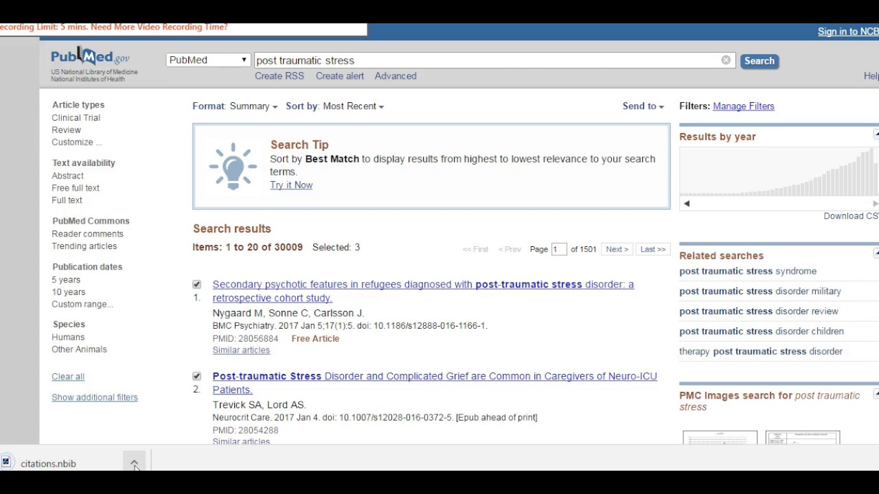Image resolution: width=879 pixels, height=494 pixels.
Task: Collapse the Related searches panel
Action: (x=876, y=253)
